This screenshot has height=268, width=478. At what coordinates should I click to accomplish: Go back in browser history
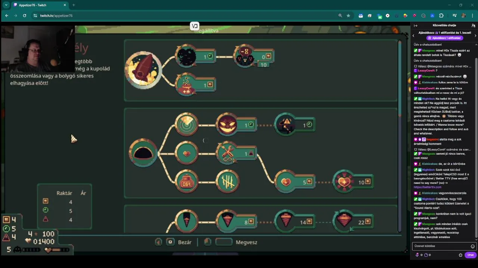7,16
